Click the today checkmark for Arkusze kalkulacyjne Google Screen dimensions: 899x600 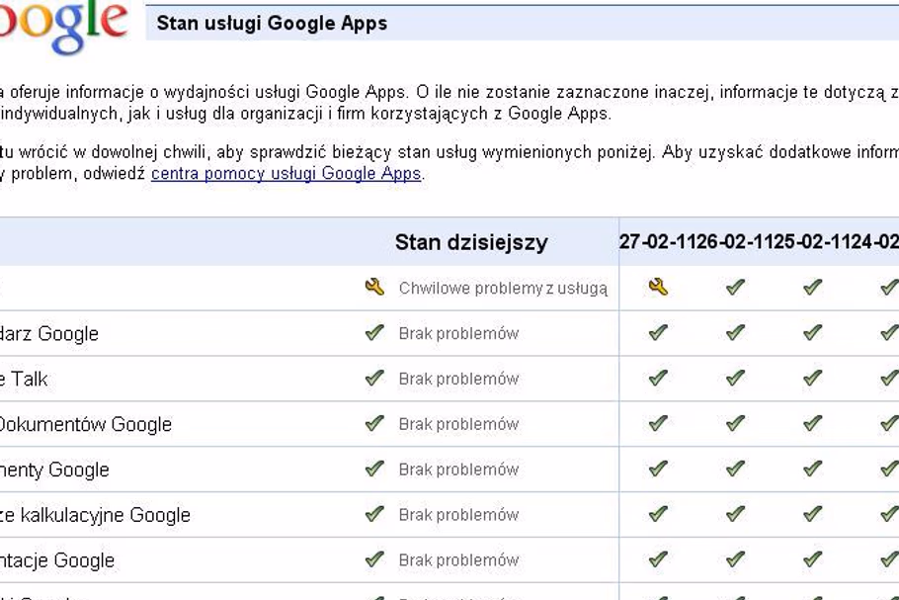373,514
